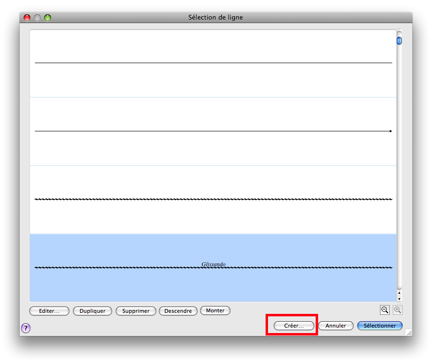Move the line down with Descendre

click(x=178, y=311)
